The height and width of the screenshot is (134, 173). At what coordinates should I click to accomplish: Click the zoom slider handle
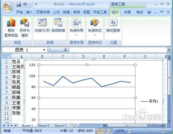[x=146, y=131]
